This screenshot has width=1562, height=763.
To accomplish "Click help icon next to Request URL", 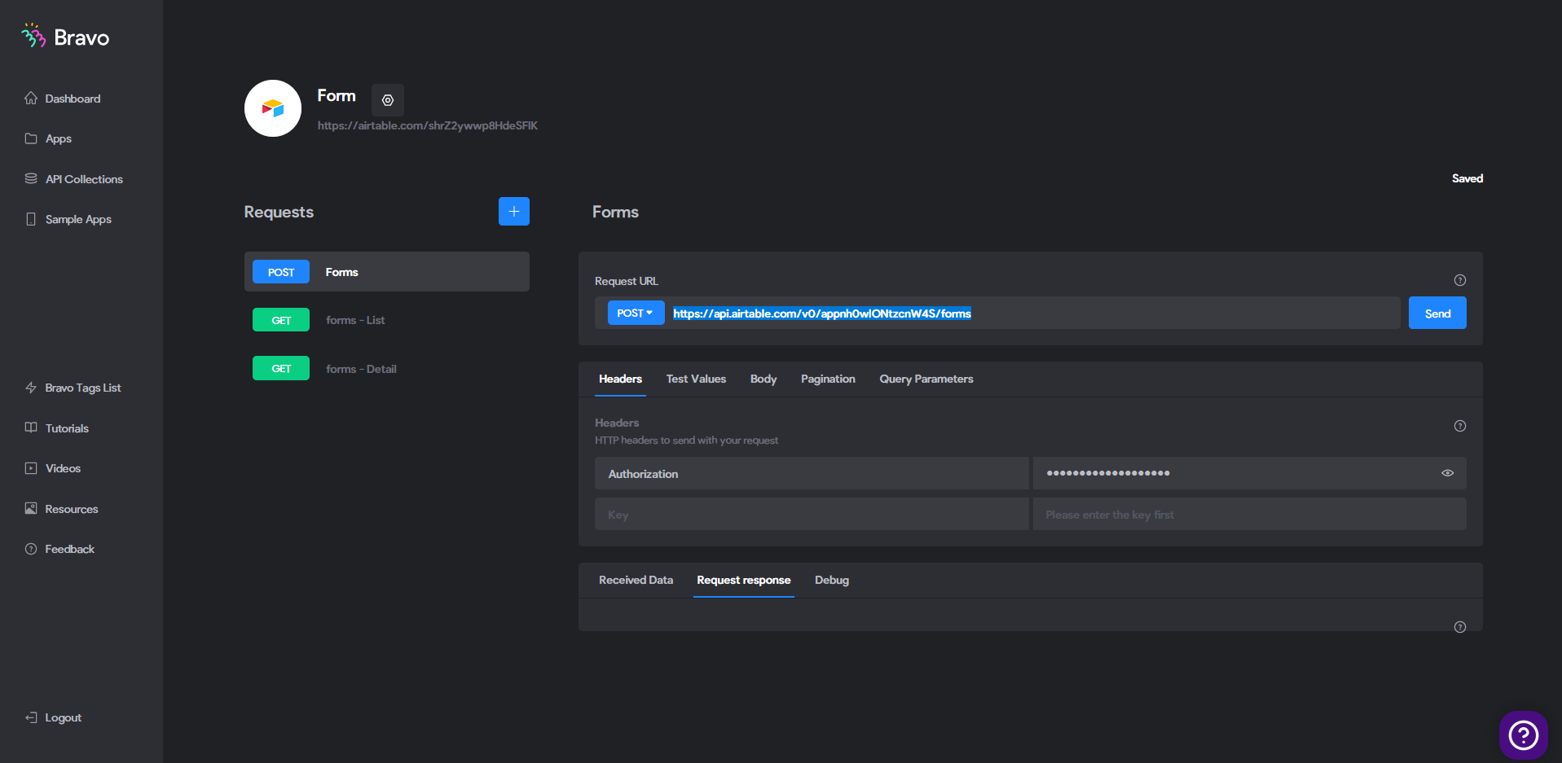I will (1460, 280).
